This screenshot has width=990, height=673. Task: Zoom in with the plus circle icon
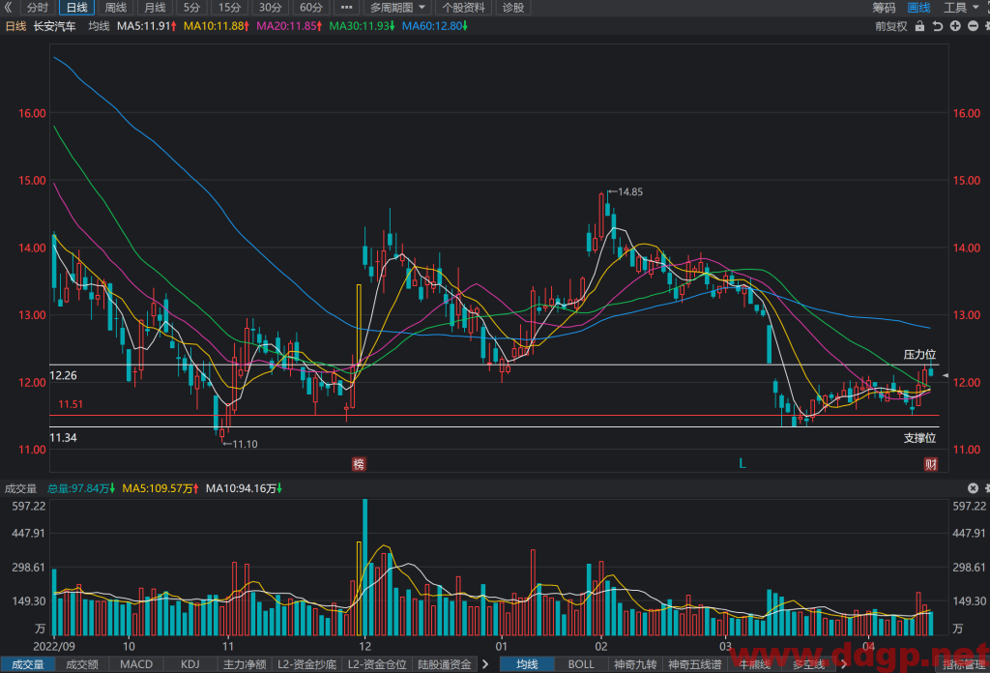[955, 26]
